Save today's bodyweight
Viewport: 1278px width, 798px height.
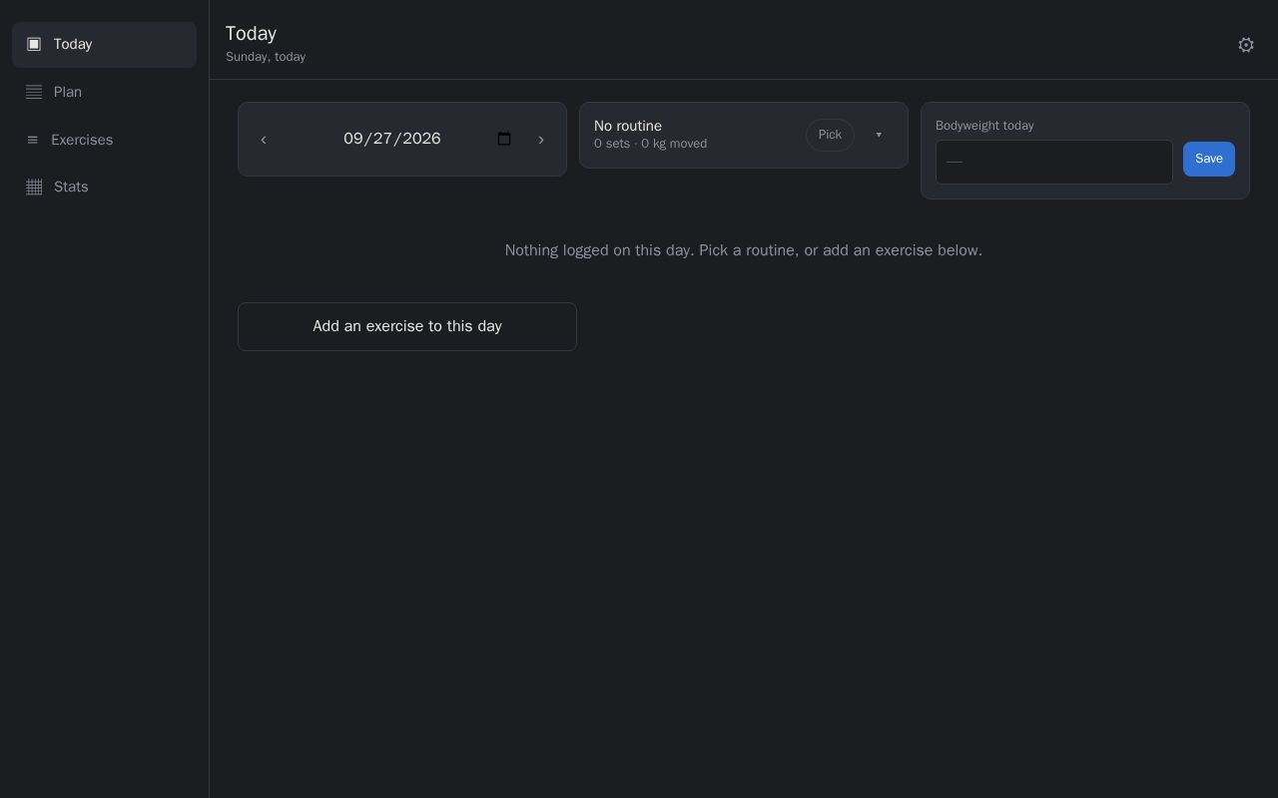(1209, 159)
